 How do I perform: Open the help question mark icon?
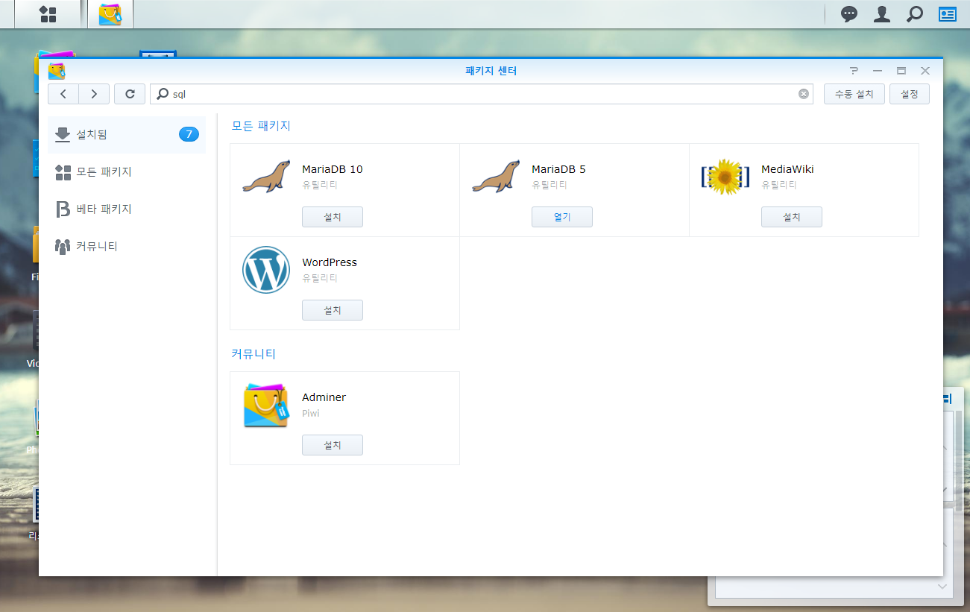click(854, 71)
